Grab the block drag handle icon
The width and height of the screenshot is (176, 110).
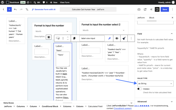(x=63, y=38)
